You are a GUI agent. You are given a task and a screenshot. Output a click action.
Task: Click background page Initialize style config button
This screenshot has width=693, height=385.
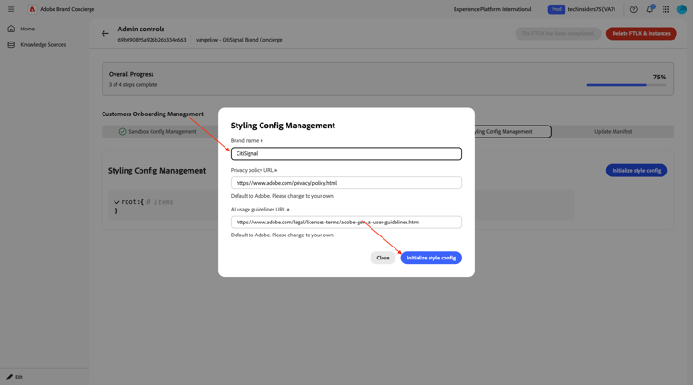click(x=636, y=171)
